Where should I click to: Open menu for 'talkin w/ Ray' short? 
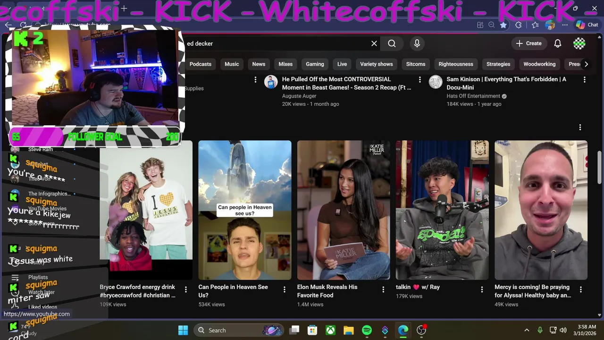click(482, 289)
